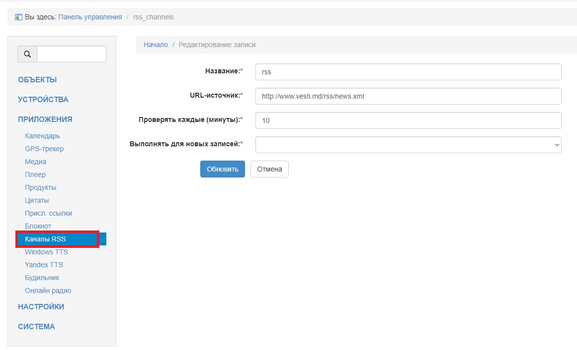Click the search magnifier icon
577x350 pixels.
click(27, 54)
